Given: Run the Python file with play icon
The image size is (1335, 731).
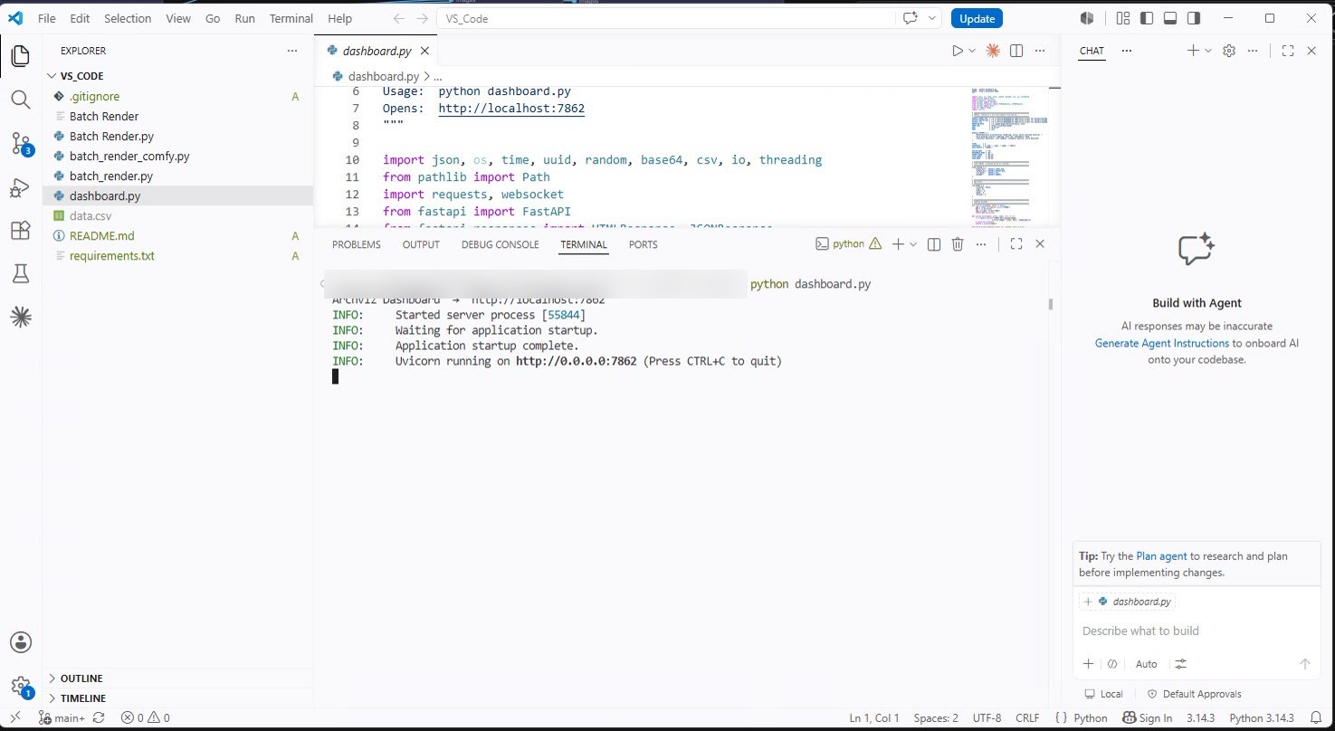Looking at the screenshot, I should 958,52.
